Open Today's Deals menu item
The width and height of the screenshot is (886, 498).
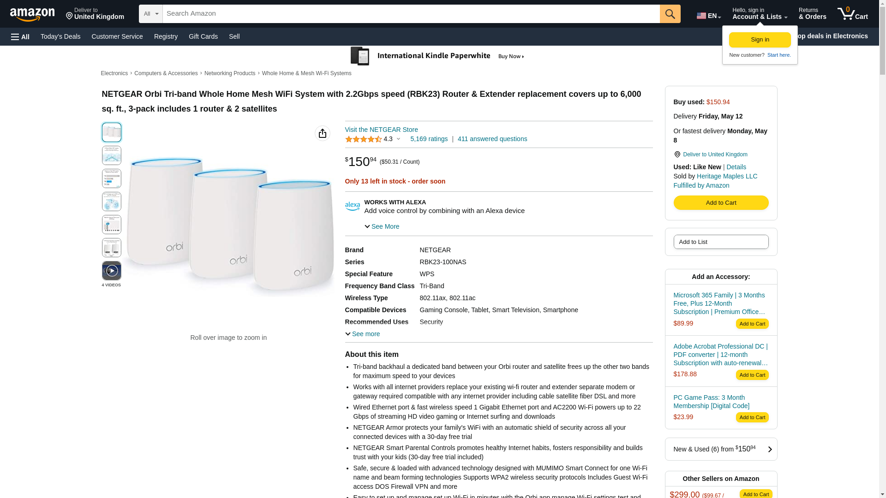(60, 36)
